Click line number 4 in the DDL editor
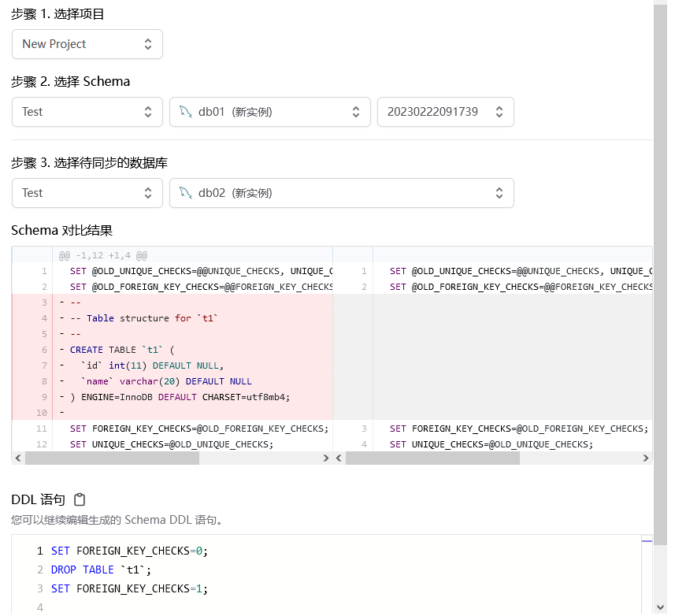The image size is (675, 616). pyautogui.click(x=39, y=607)
